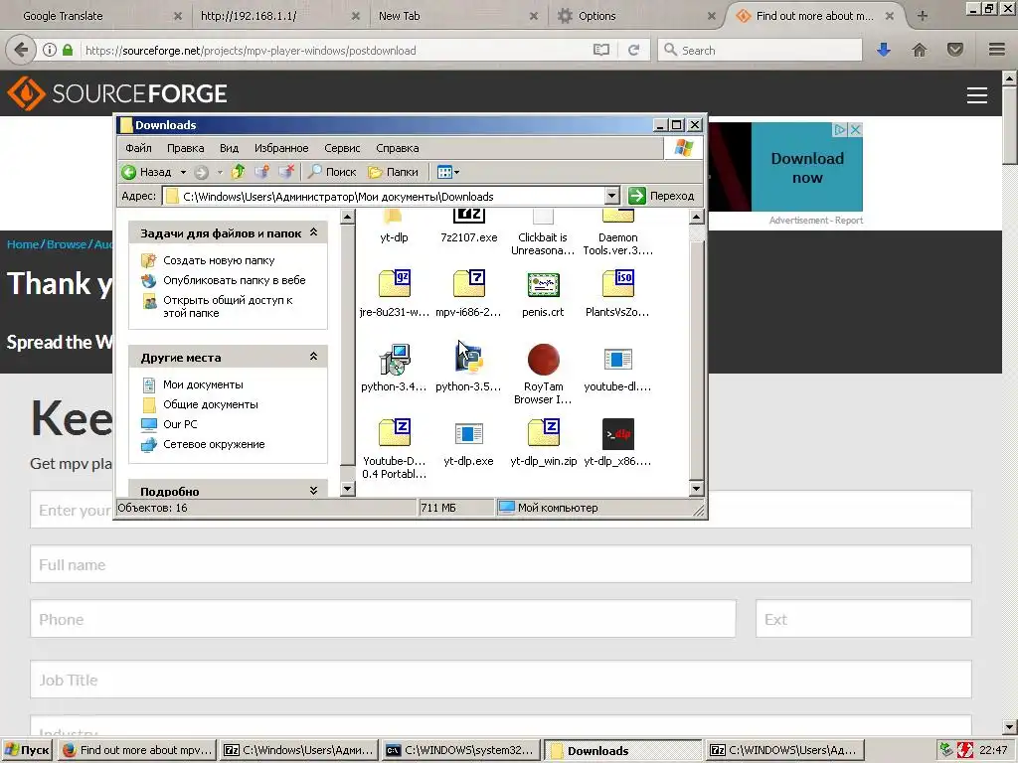Select the yt-dlp_x86 executable icon
1018x763 pixels.
(x=617, y=433)
